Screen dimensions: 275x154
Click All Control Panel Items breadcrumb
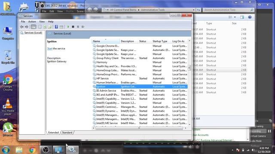[x=123, y=10]
